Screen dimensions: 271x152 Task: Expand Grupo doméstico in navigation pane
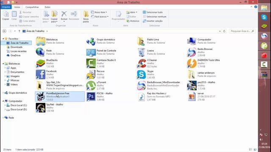coord(3,93)
